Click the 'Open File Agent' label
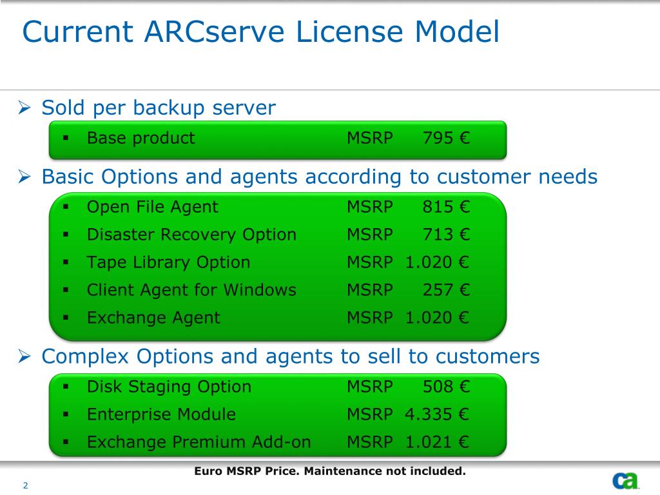660x495 pixels. tap(152, 207)
